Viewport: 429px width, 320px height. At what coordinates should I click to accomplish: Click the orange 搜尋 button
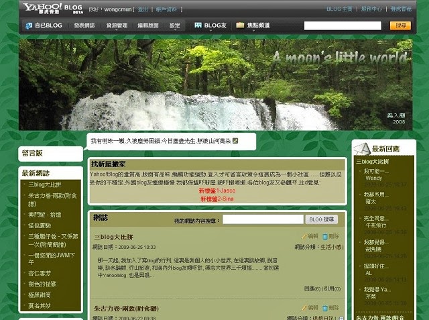[x=400, y=25]
